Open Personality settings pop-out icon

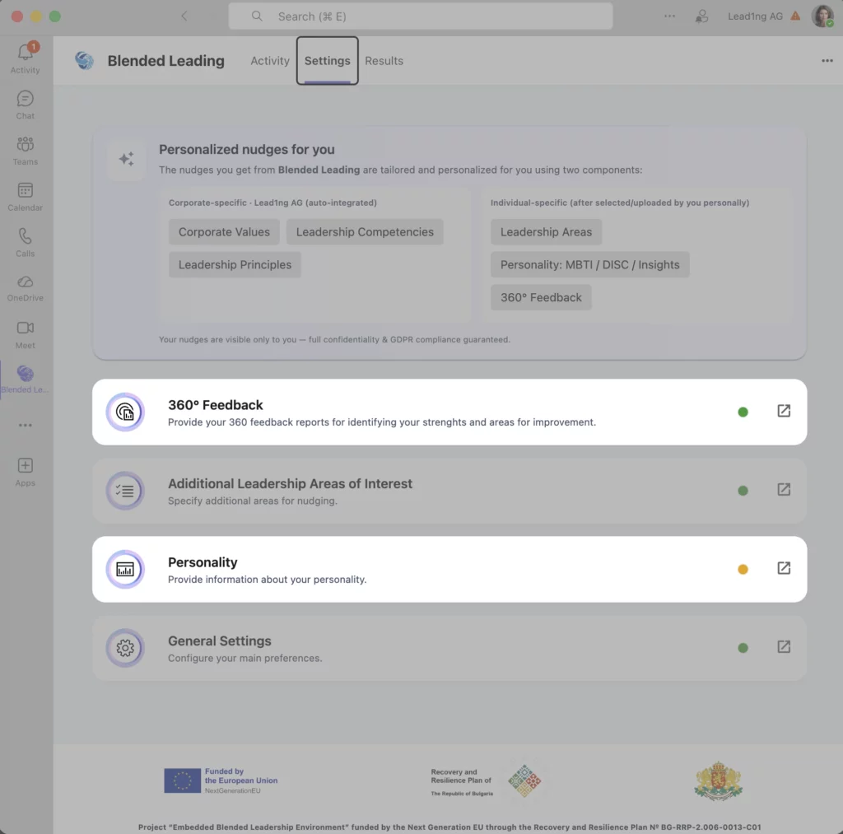point(784,568)
